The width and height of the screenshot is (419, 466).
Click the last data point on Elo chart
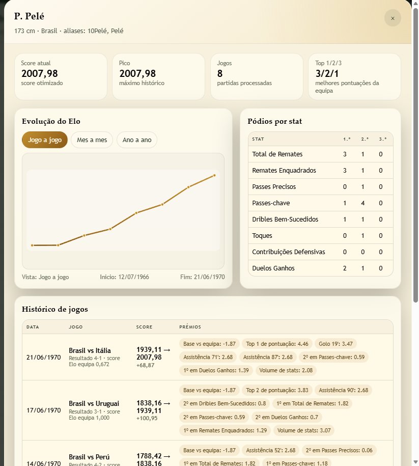pos(214,175)
